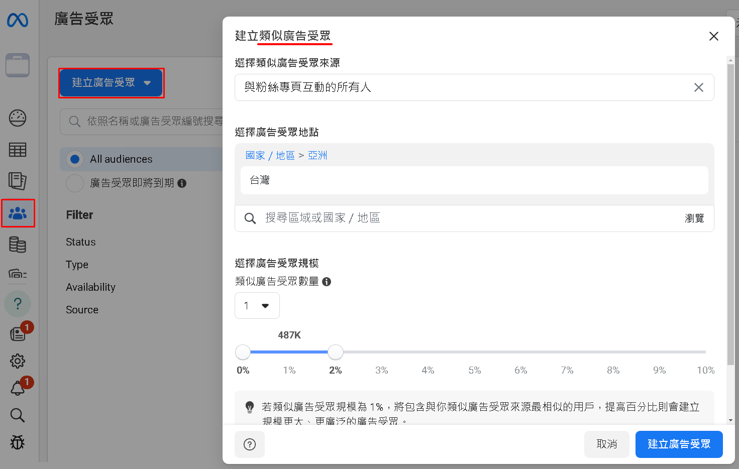The height and width of the screenshot is (469, 739).
Task: Click the lookalike source input field
Action: (474, 87)
